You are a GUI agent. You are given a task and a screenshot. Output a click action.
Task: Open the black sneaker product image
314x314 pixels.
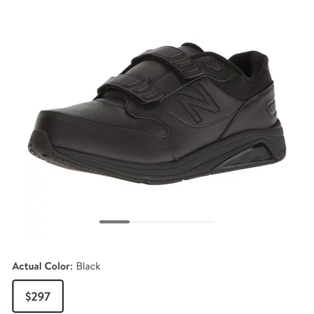click(x=157, y=114)
